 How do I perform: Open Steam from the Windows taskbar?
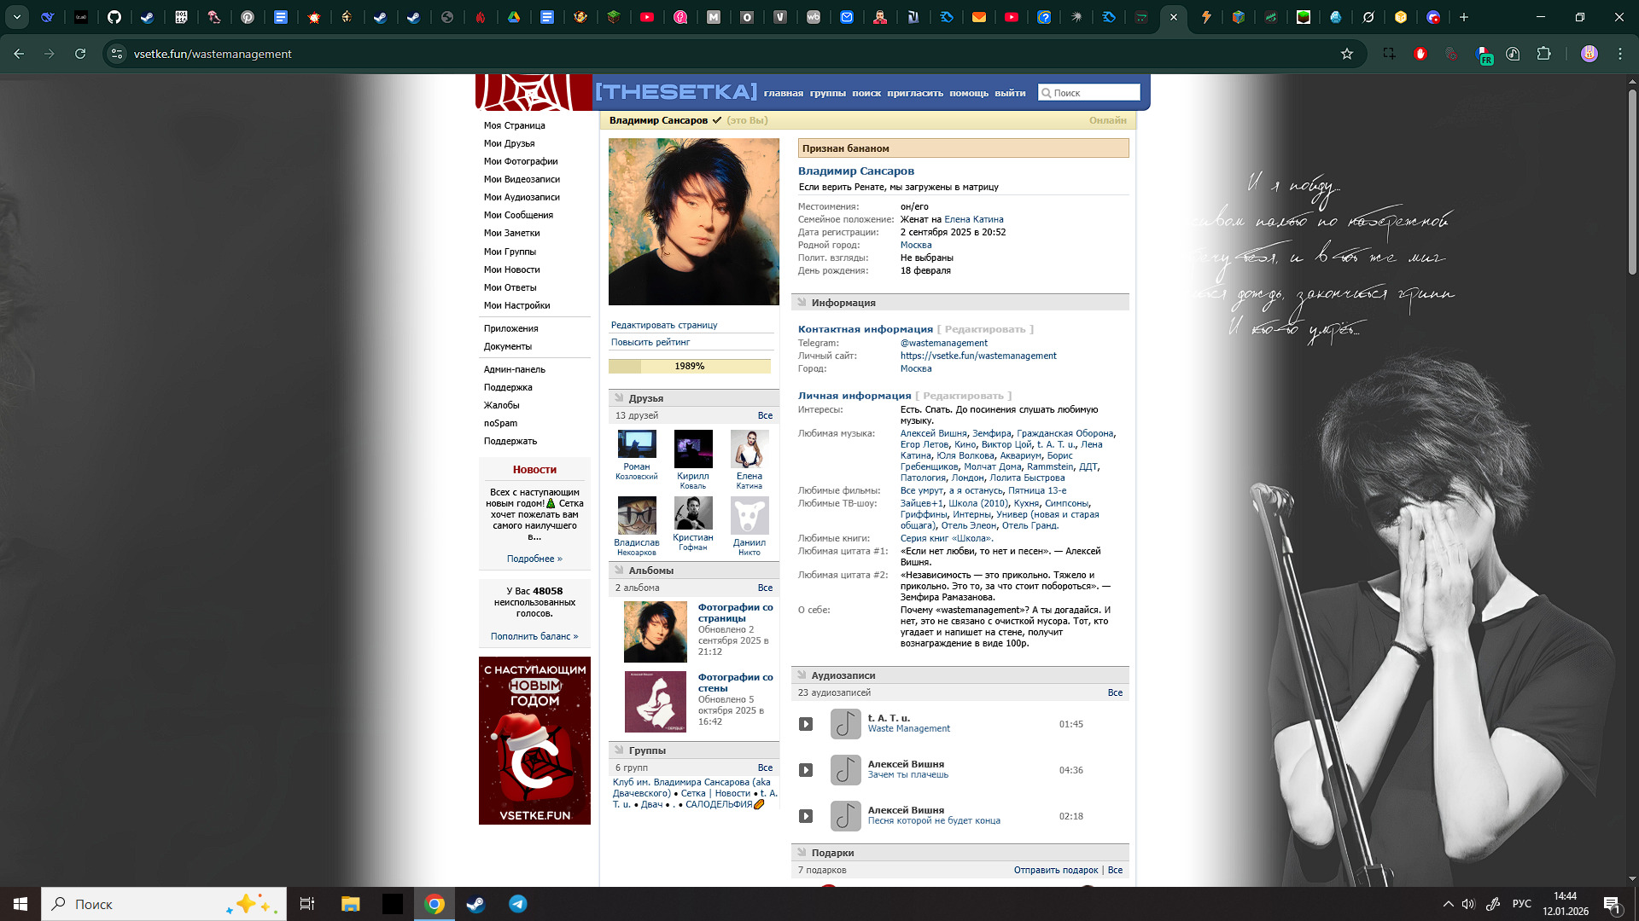(x=475, y=904)
